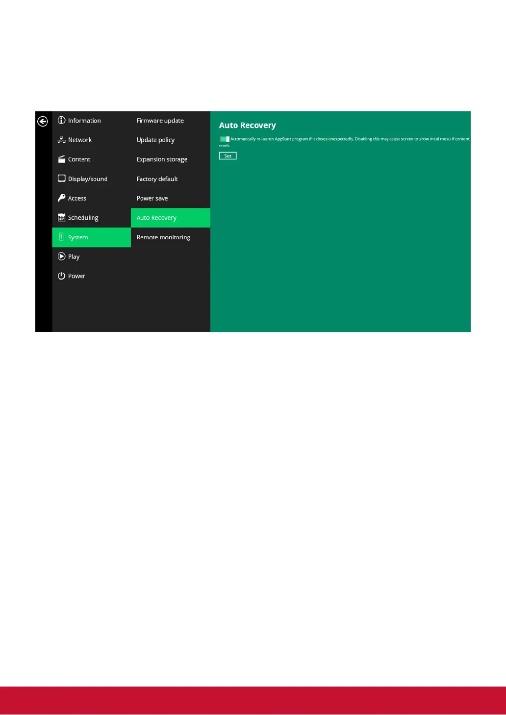Click the Auto Recovery heading text

[247, 126]
